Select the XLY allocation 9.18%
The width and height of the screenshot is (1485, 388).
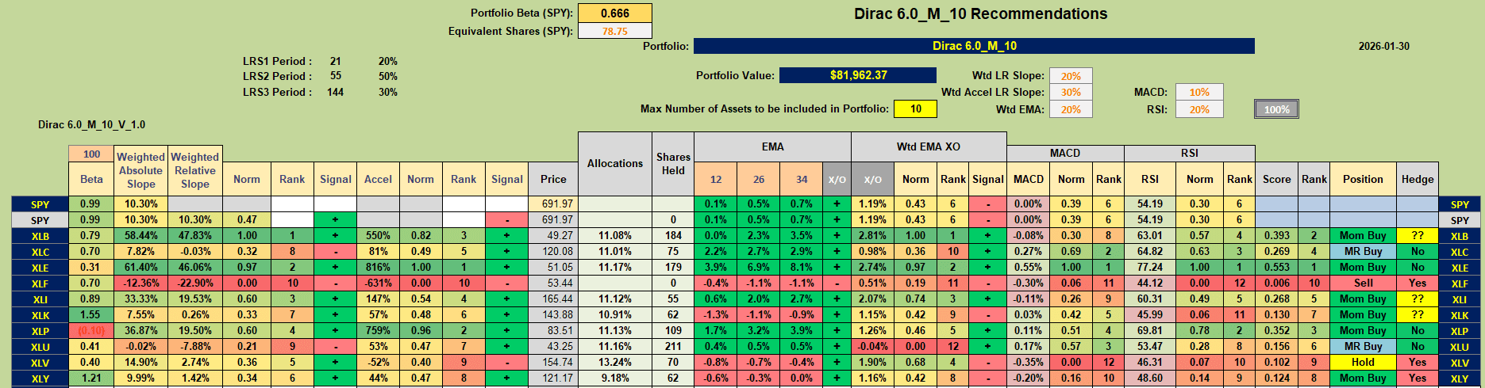coord(615,378)
